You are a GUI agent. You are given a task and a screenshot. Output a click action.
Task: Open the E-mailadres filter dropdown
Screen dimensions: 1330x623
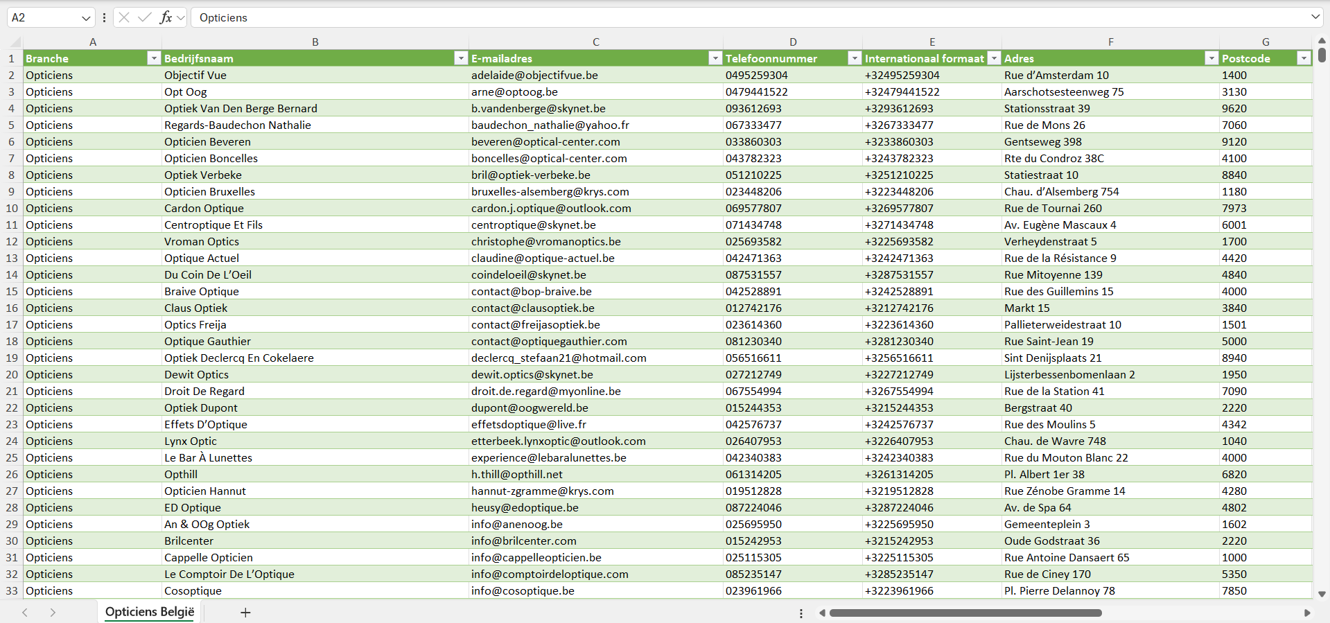point(715,58)
